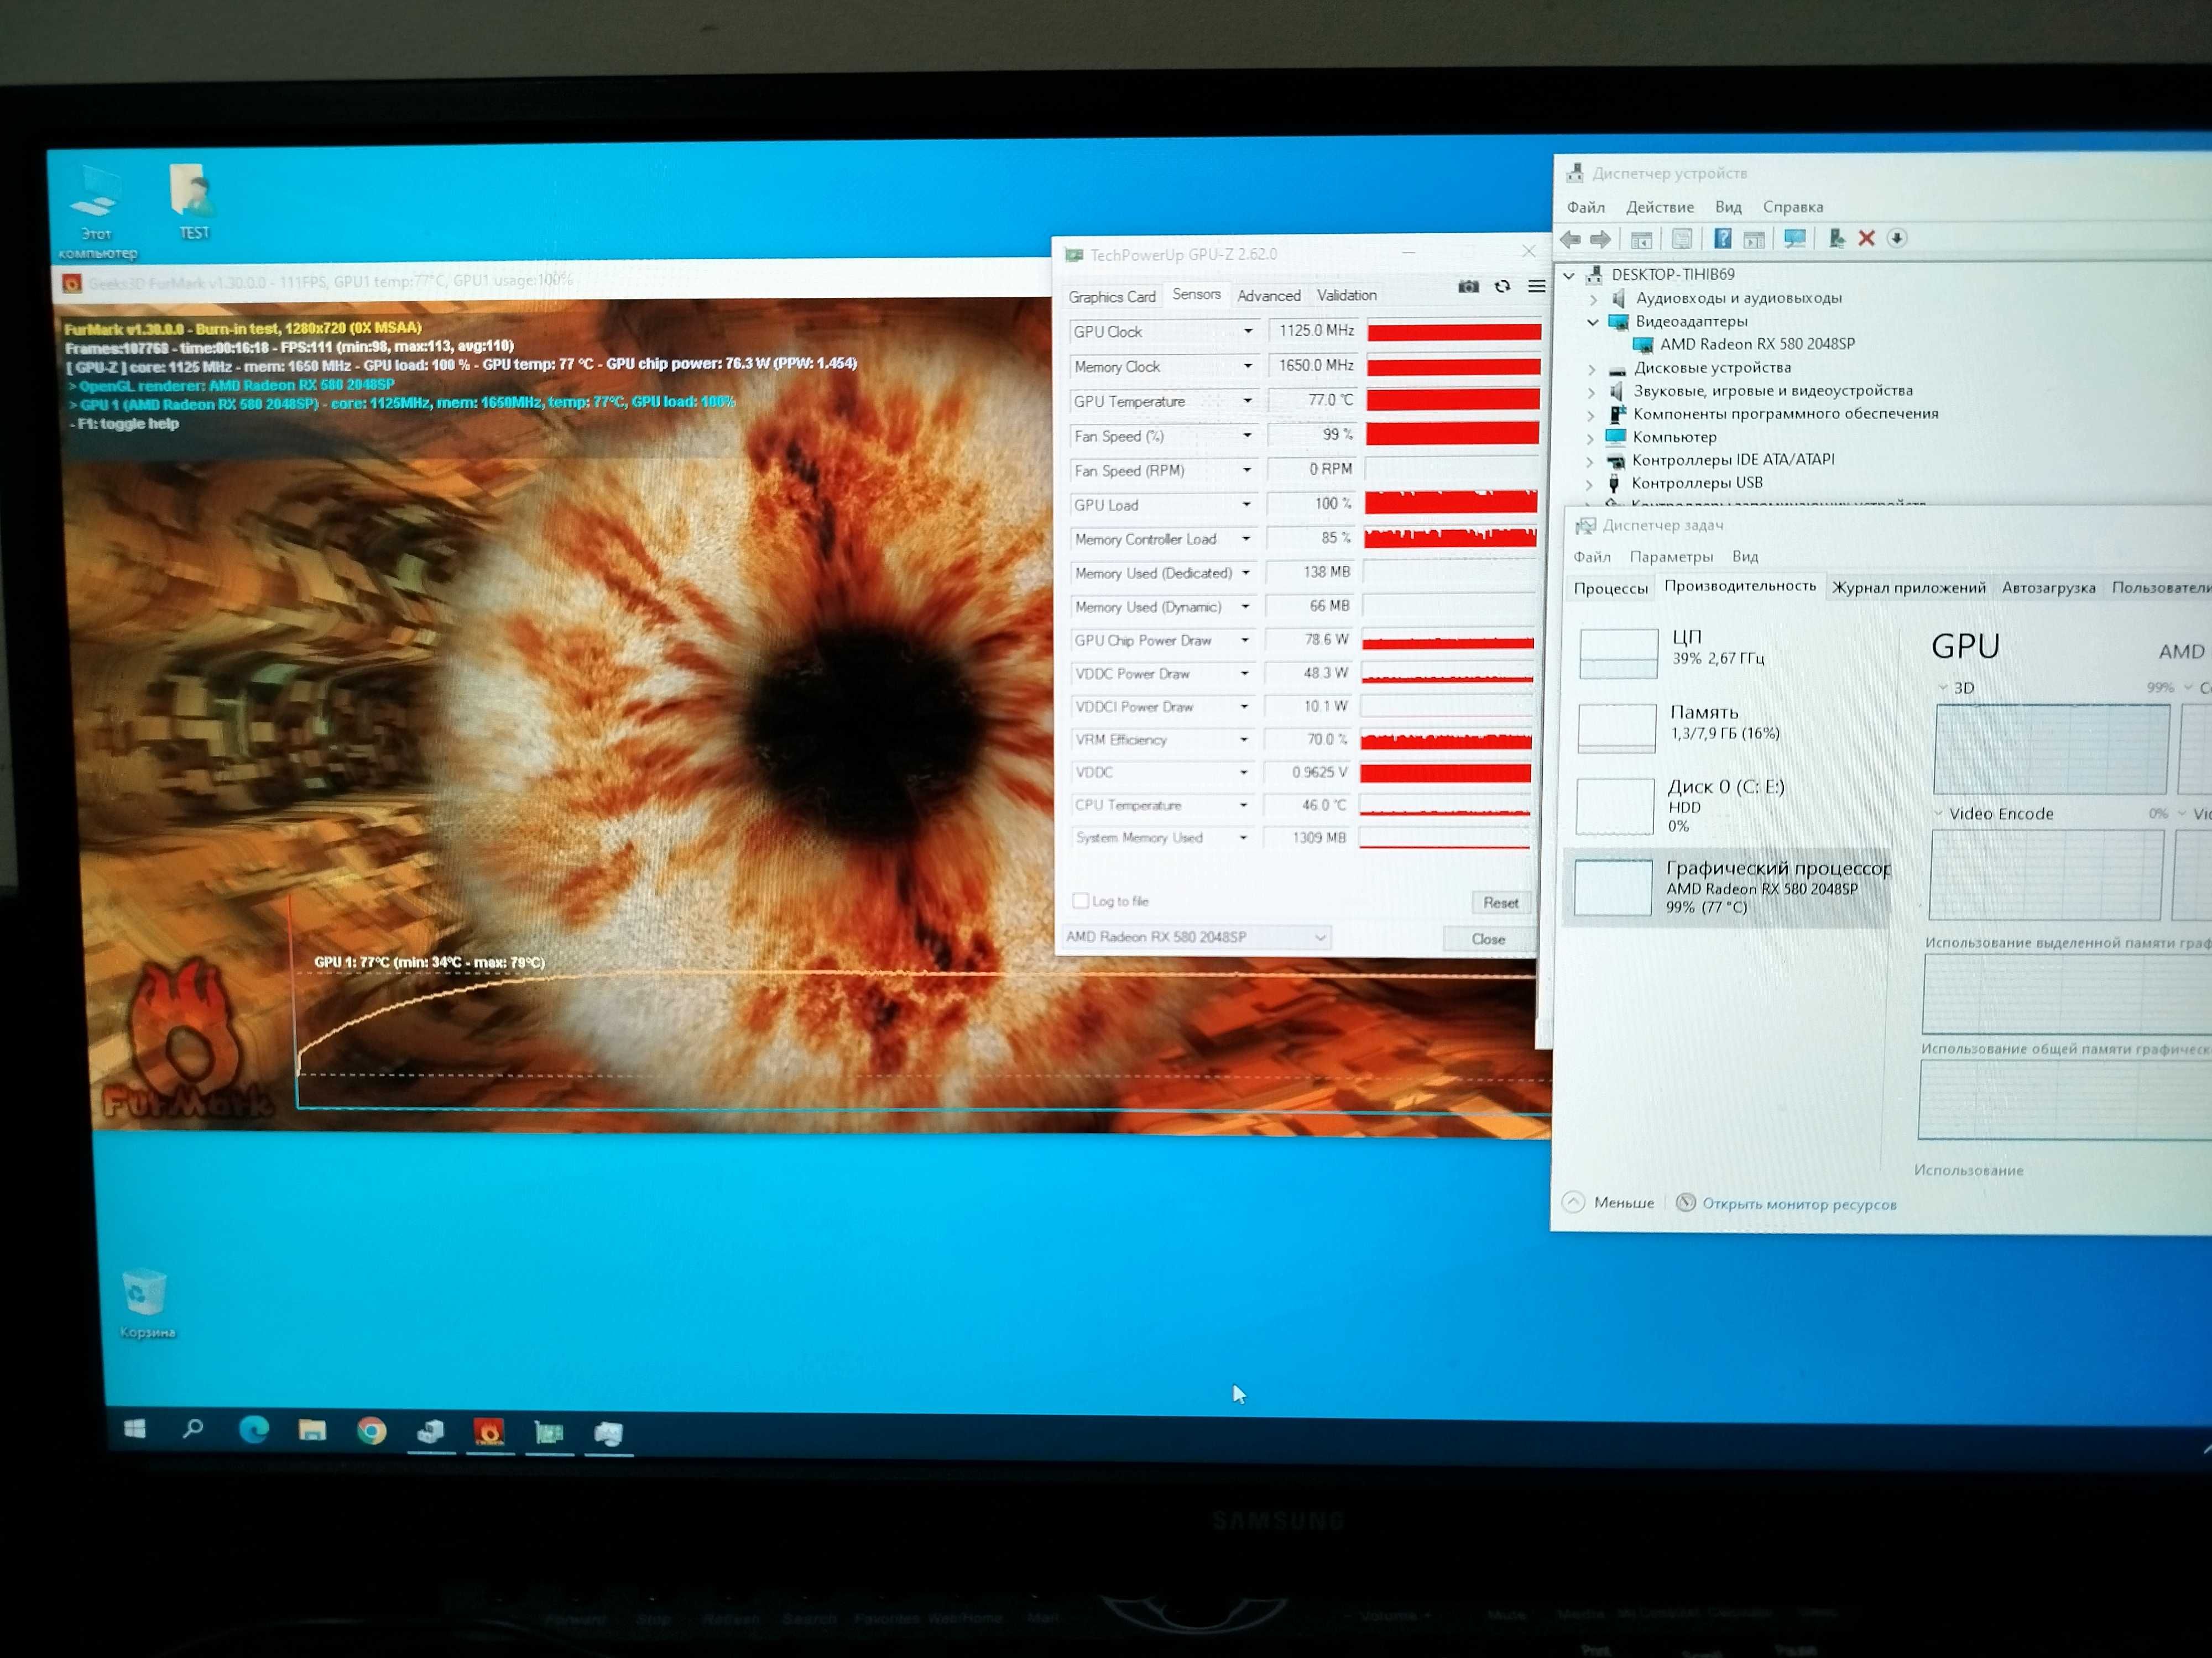Click the Close button in GPU-Z

(x=1488, y=938)
